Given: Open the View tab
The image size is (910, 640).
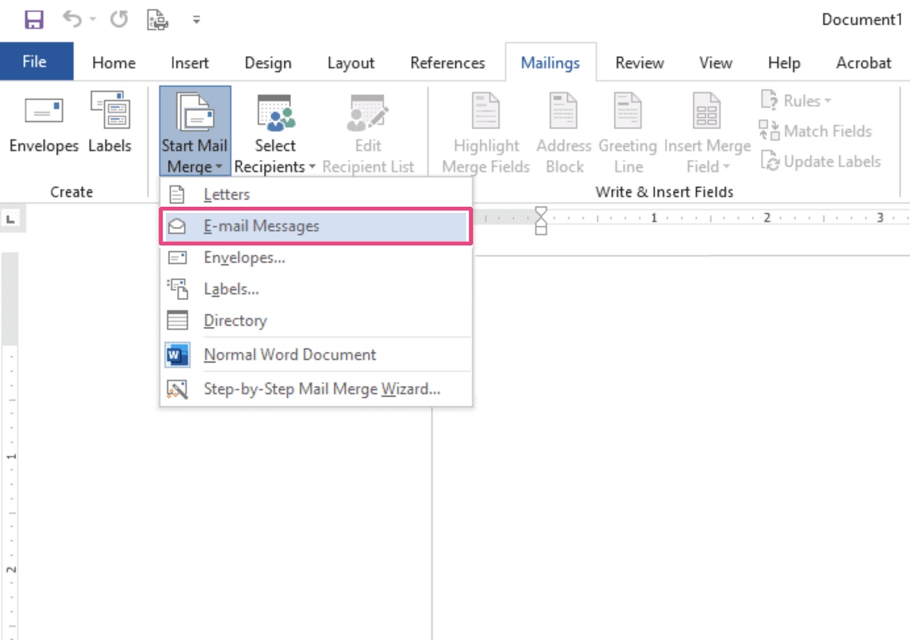Looking at the screenshot, I should click(x=715, y=63).
